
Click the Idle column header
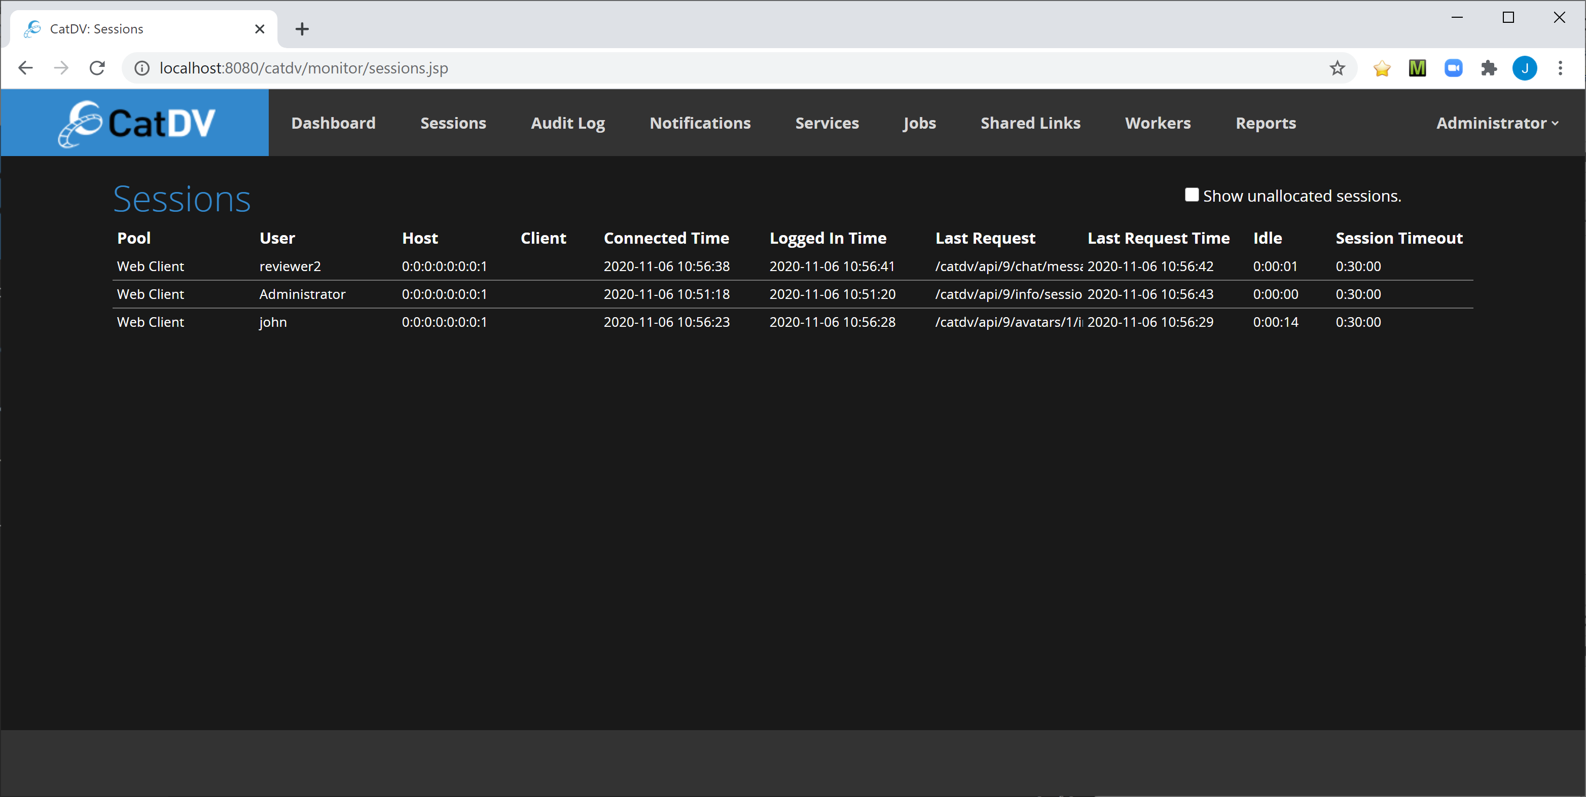(1267, 238)
